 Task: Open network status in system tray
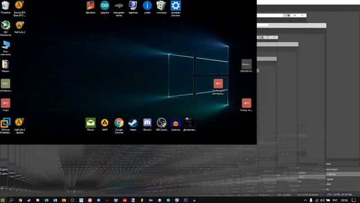[x=317, y=200]
